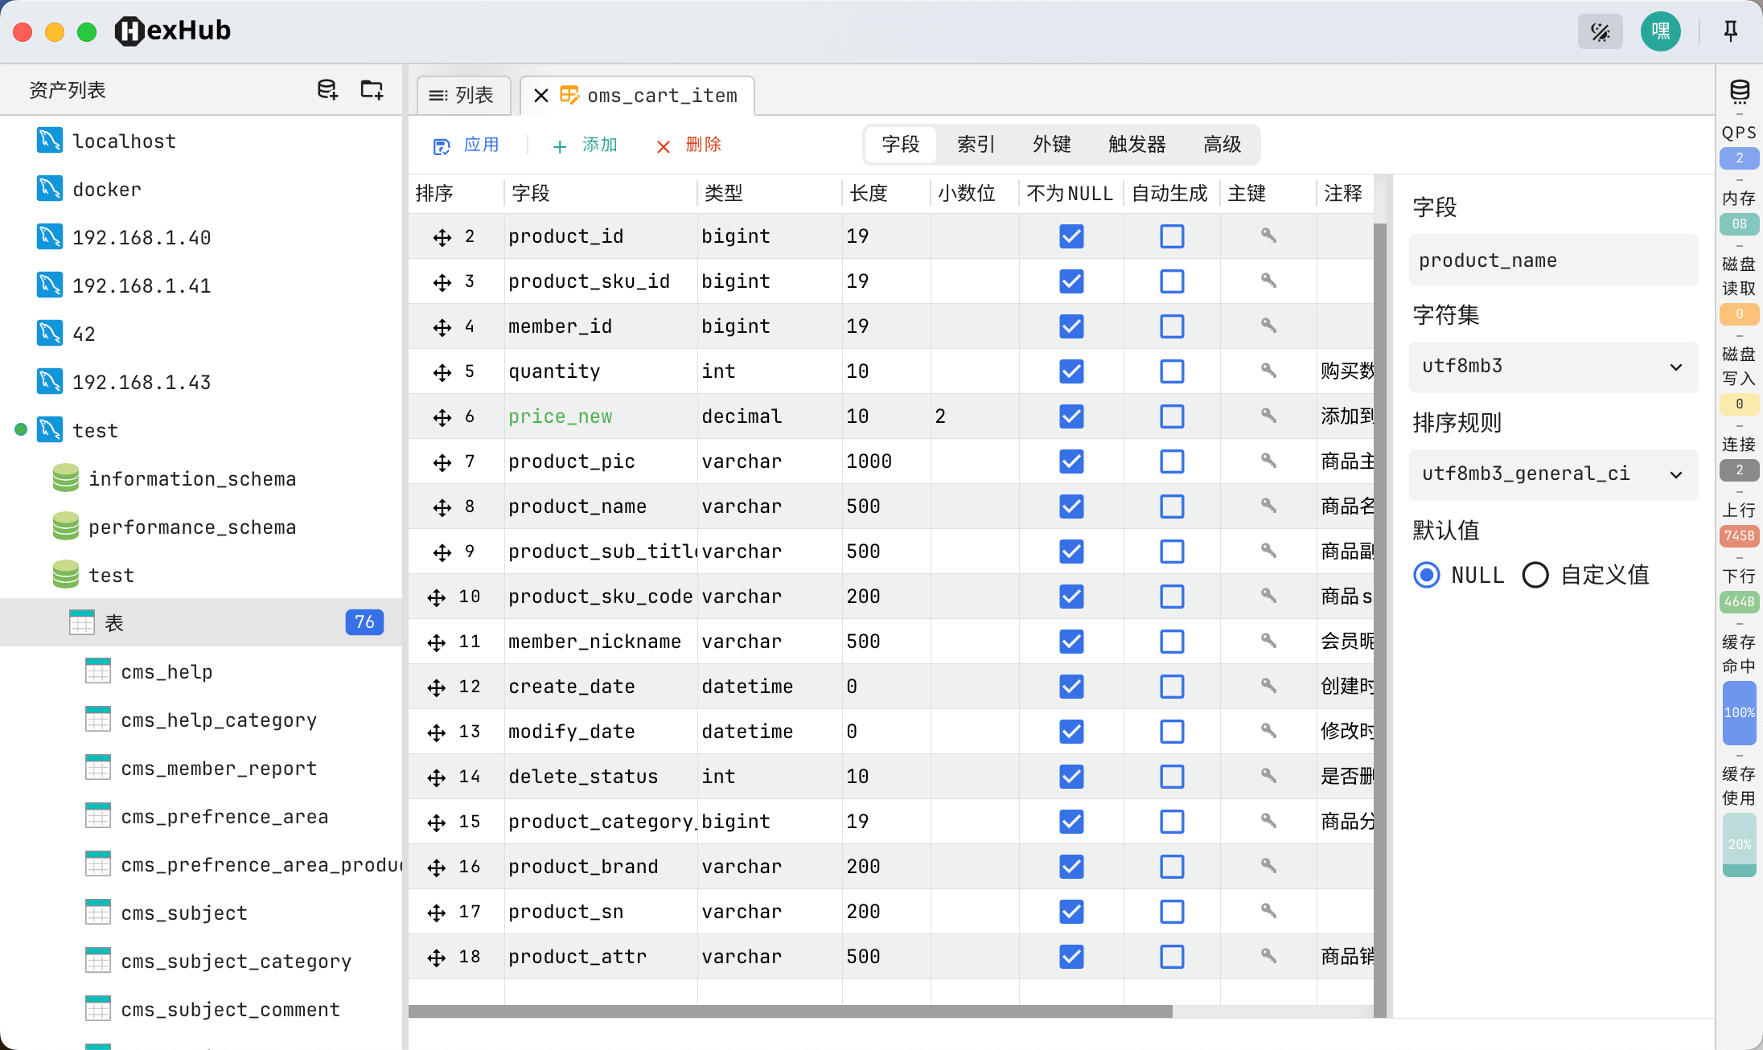Screen dimensions: 1763x1050
Task: Click the product_name field name input
Action: (1552, 260)
